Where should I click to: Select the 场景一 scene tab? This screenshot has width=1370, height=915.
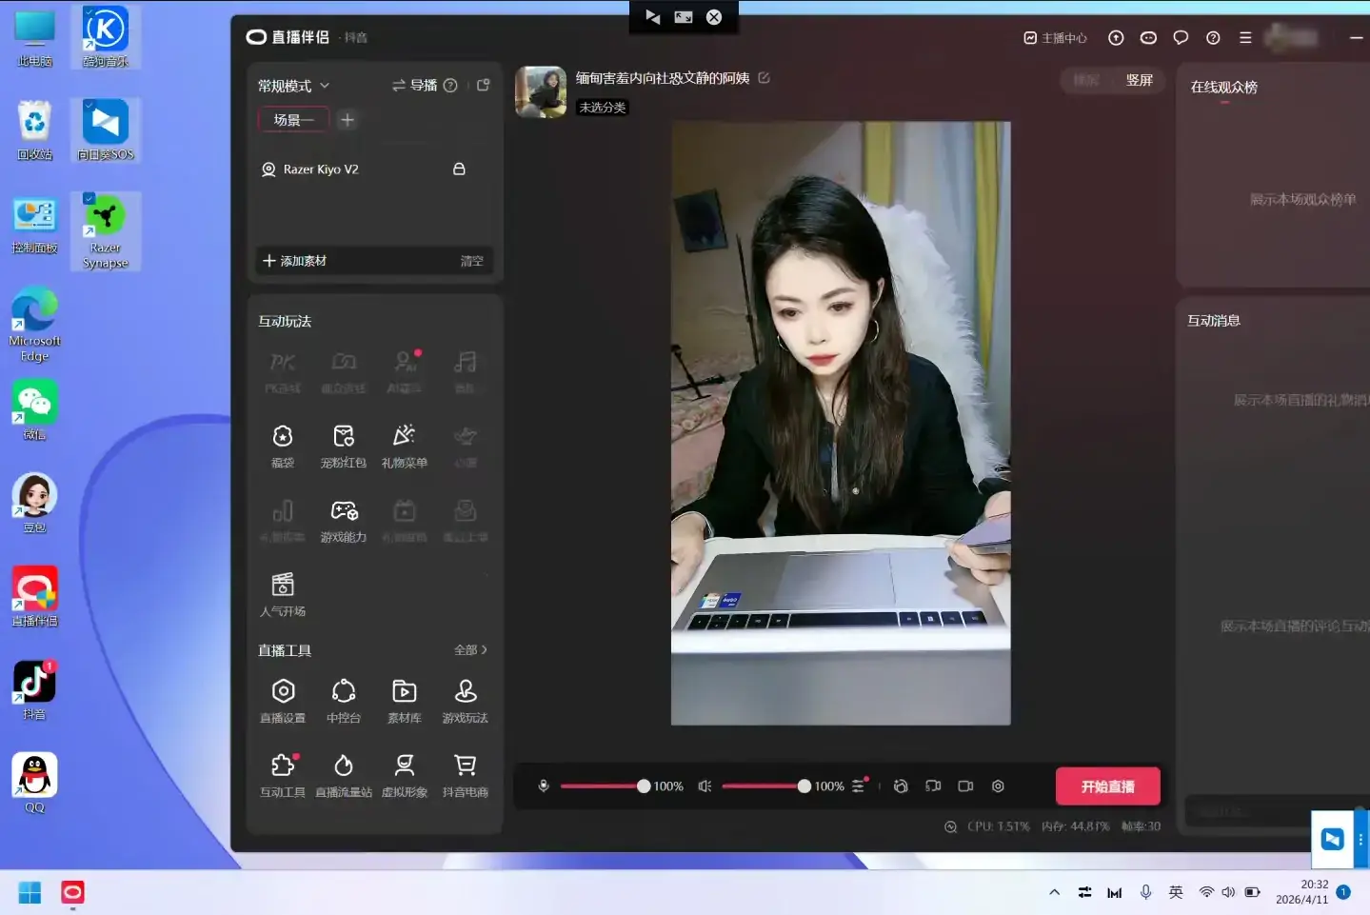(x=293, y=120)
